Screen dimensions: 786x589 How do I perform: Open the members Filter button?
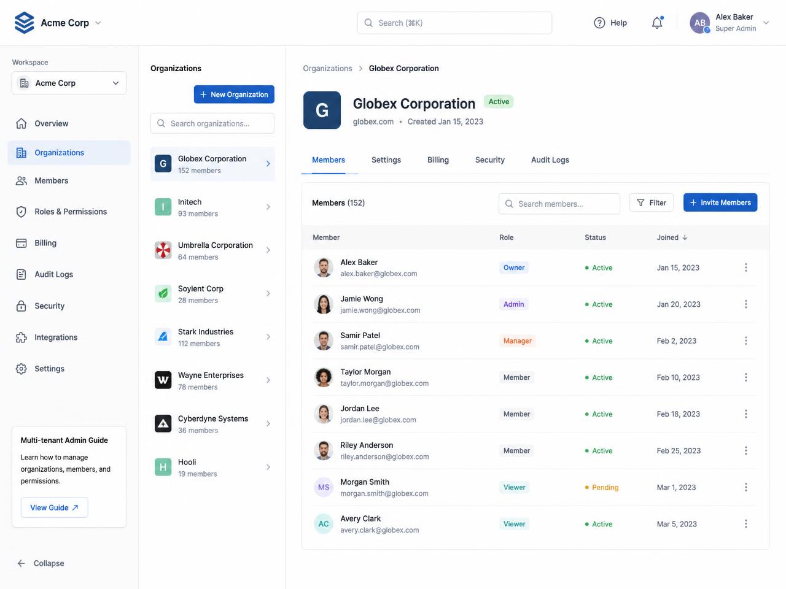tap(652, 202)
